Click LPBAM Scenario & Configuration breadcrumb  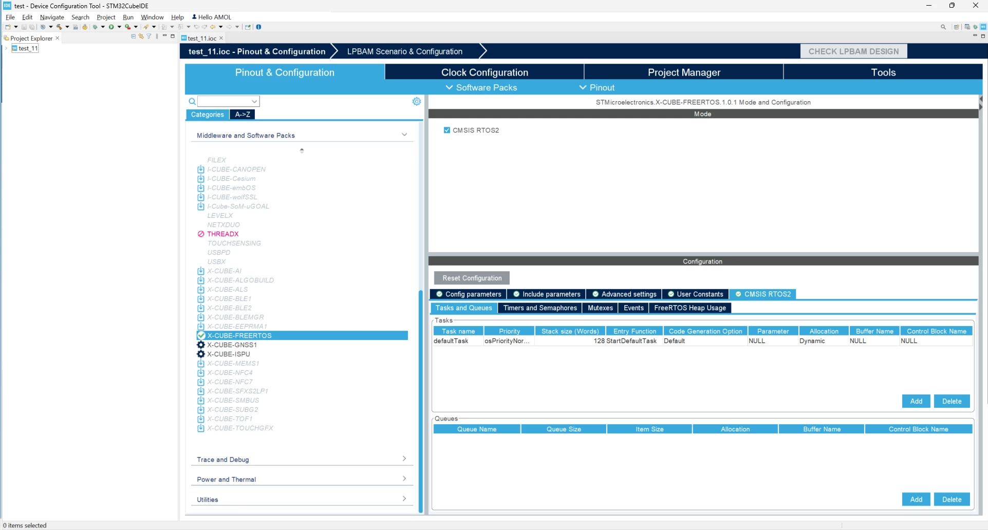pos(405,51)
